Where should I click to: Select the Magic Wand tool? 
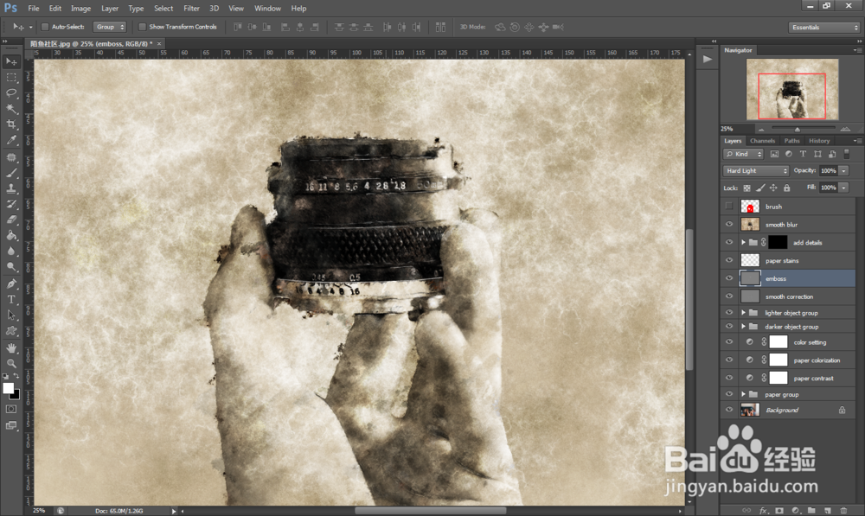pos(11,109)
